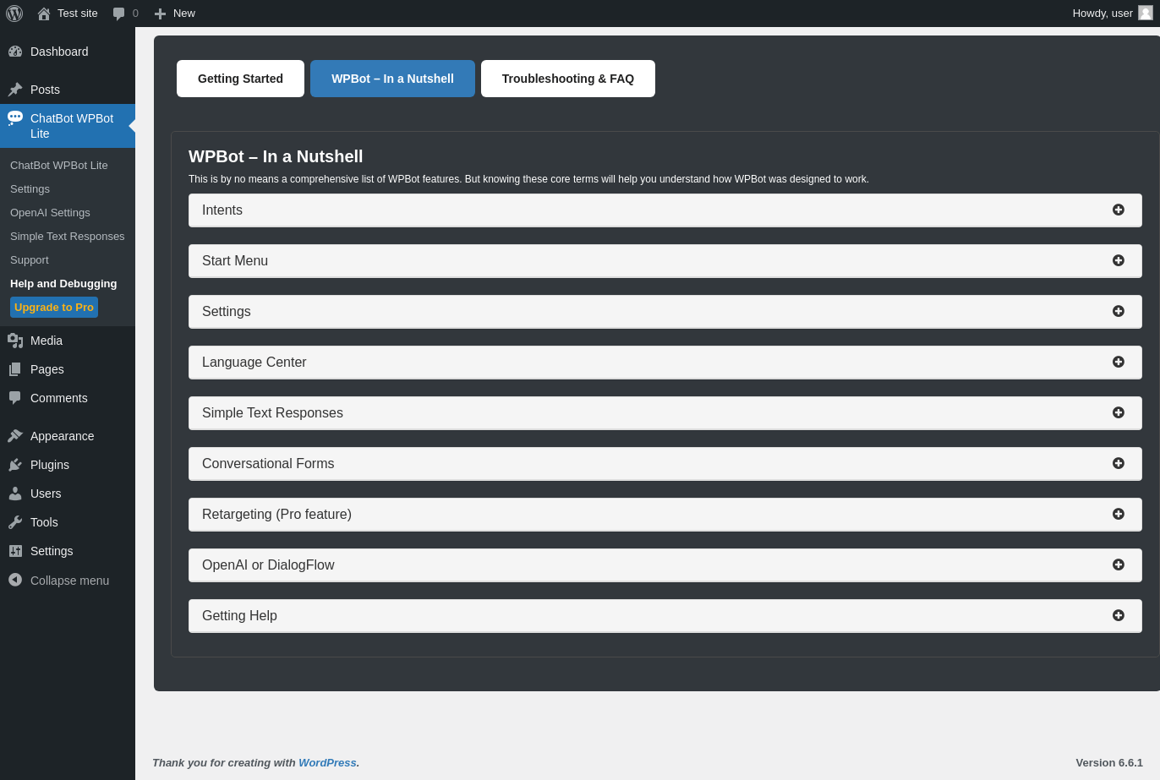Open the Appearance menu label

pyautogui.click(x=63, y=436)
